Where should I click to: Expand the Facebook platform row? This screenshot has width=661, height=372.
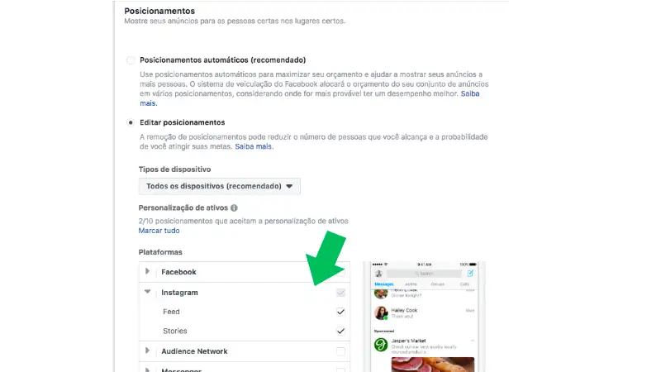coord(147,271)
